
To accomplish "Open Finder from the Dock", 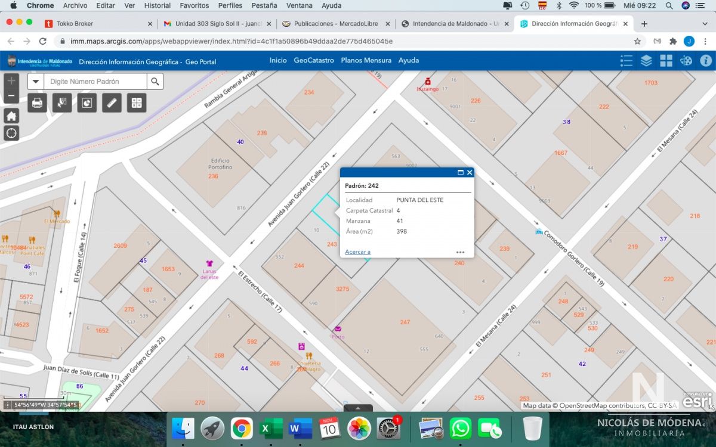I will [x=183, y=429].
